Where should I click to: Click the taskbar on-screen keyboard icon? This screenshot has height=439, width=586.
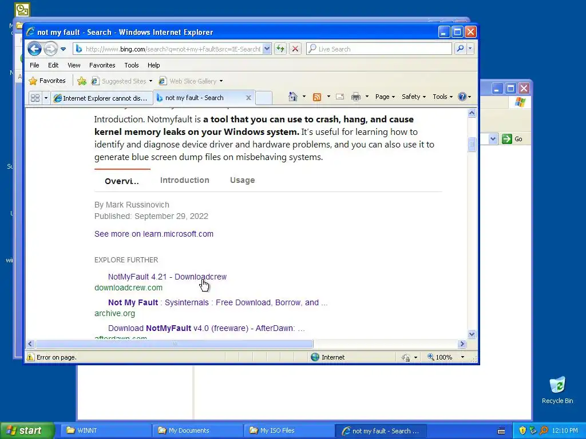pyautogui.click(x=501, y=431)
